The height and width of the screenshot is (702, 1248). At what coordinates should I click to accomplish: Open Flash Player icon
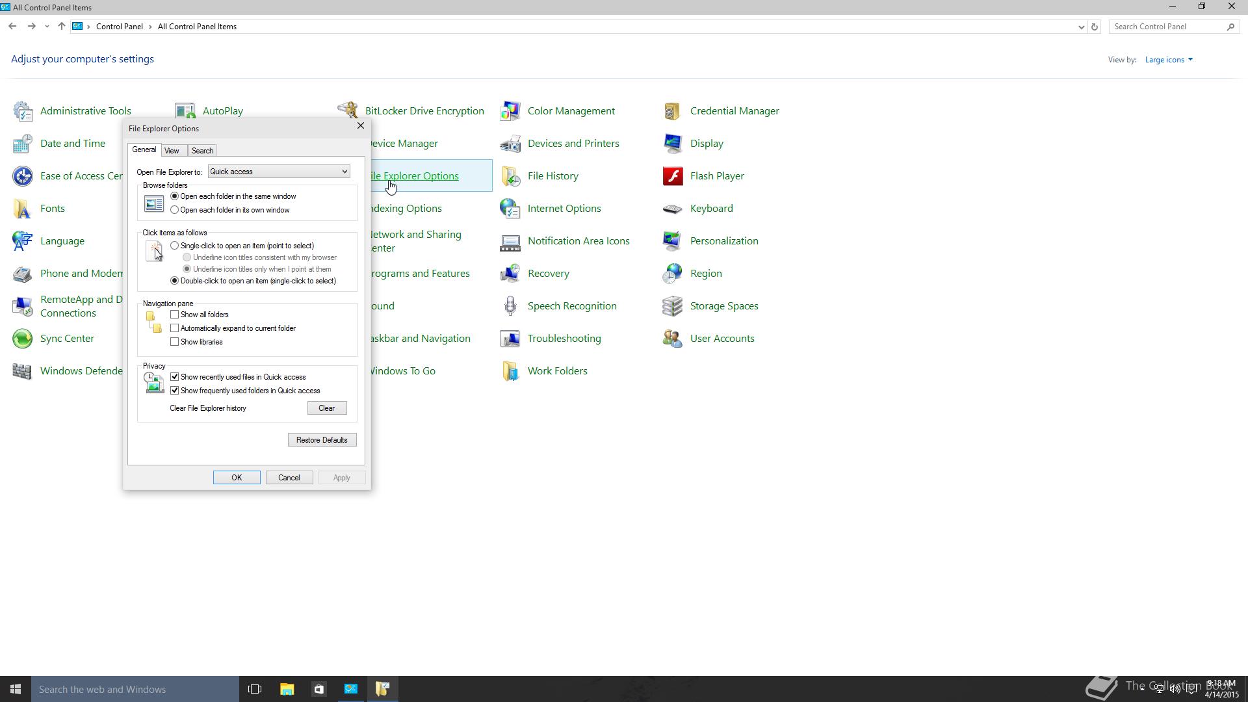coord(673,176)
